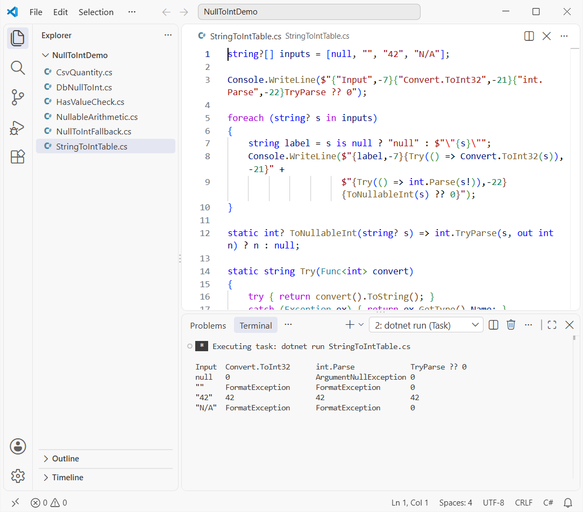Maximize the panel size
This screenshot has height=512, width=583.
pyautogui.click(x=552, y=325)
